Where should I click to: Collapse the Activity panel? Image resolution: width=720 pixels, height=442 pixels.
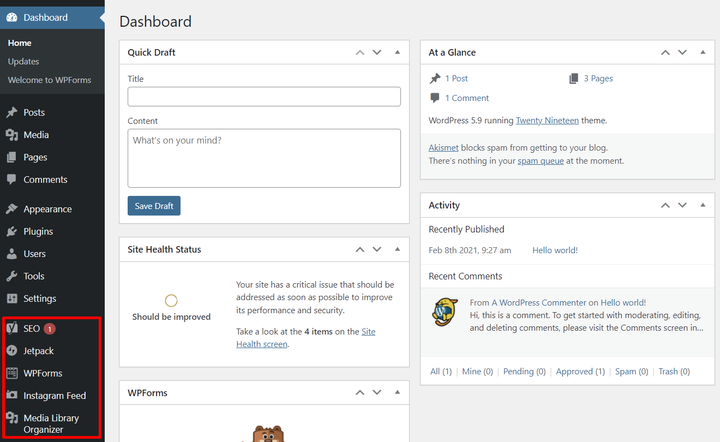703,205
